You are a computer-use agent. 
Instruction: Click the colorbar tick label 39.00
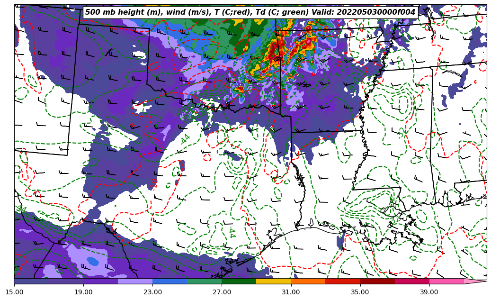click(429, 292)
